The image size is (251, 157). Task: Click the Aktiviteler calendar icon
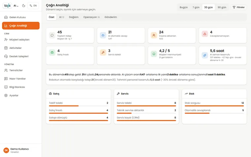pyautogui.click(x=6, y=48)
